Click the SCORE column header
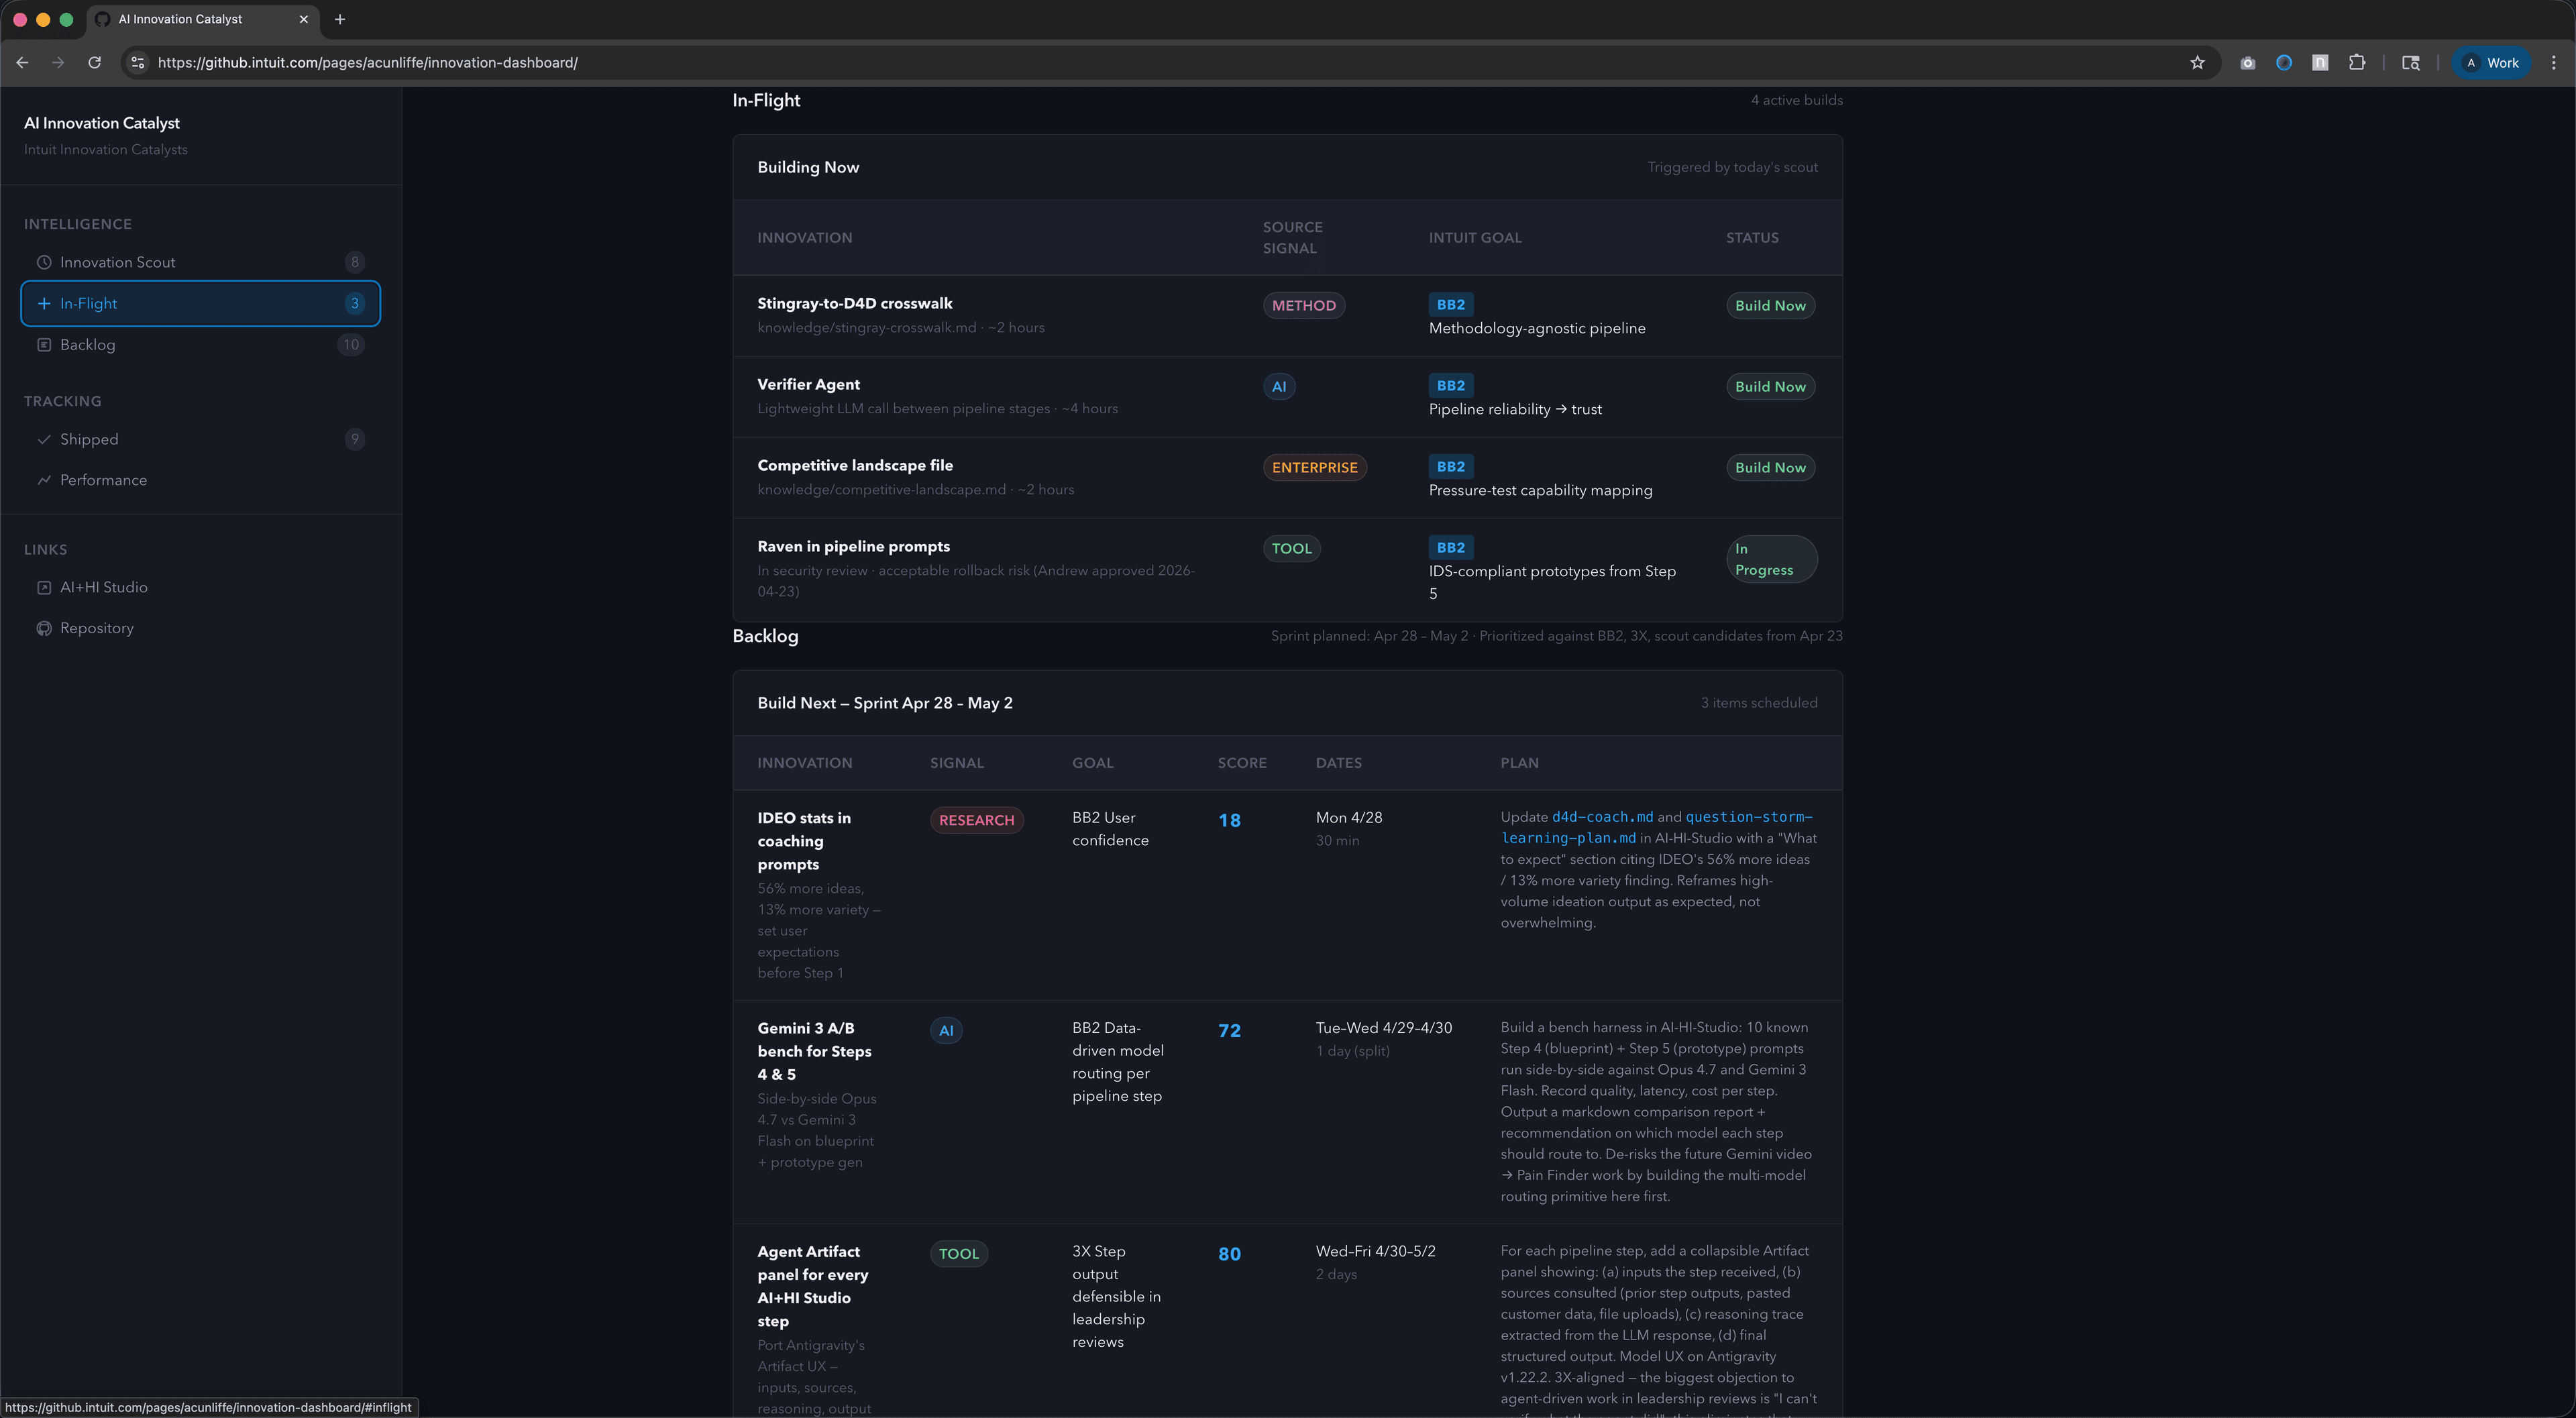 pyautogui.click(x=1242, y=762)
